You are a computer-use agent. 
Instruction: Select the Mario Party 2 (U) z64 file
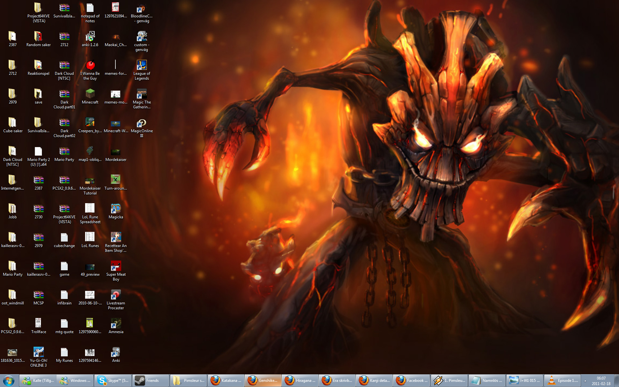tap(38, 156)
